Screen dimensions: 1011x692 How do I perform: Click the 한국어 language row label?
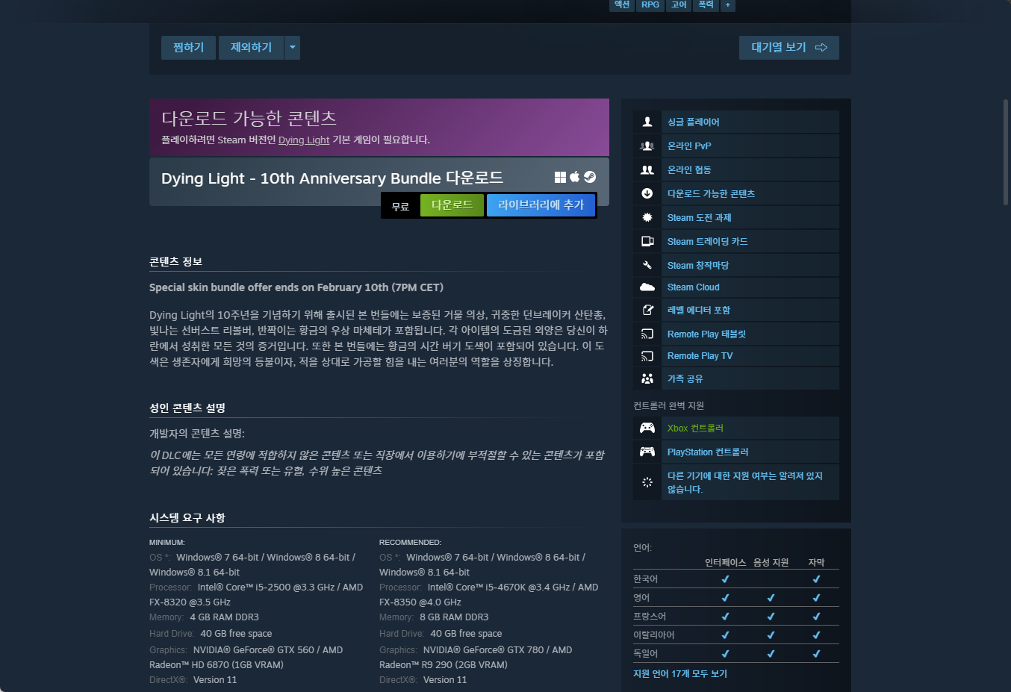click(646, 579)
